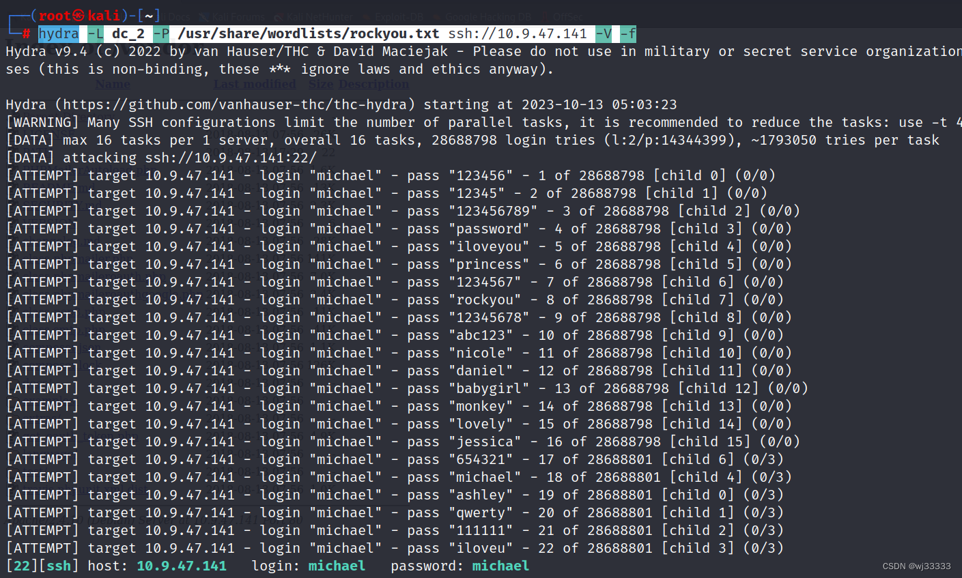Click the green host 10.9.47.141 result
This screenshot has width=962, height=578.
pyautogui.click(x=182, y=566)
